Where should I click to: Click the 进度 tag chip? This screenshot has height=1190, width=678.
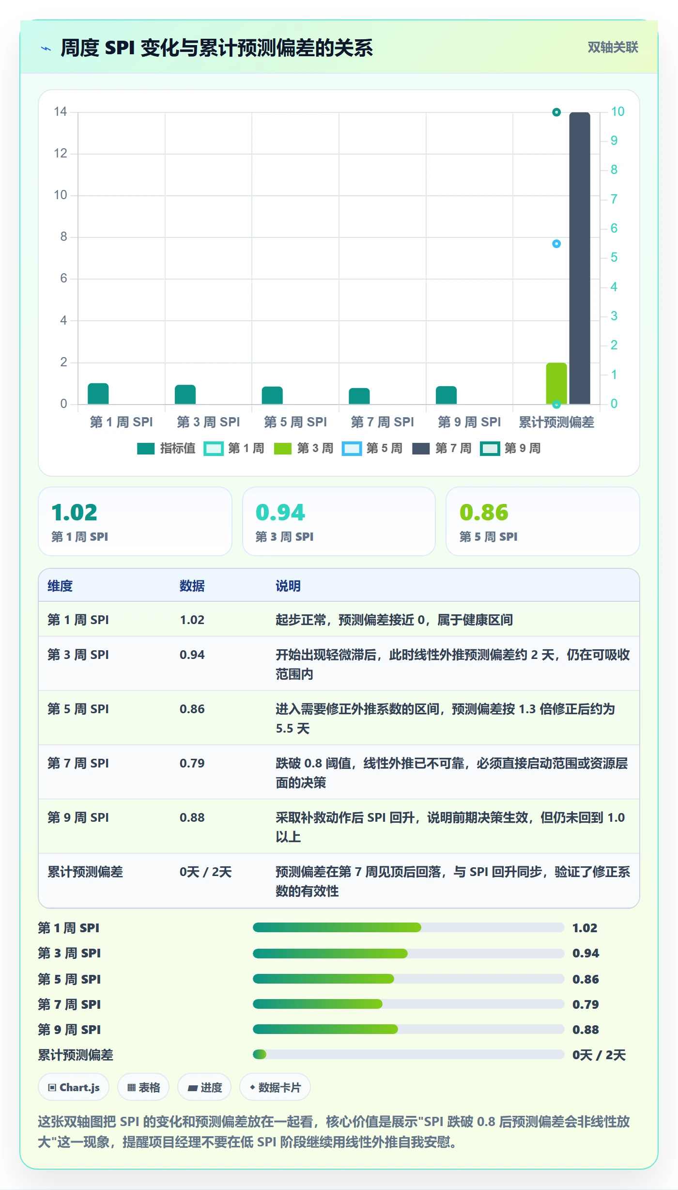click(x=205, y=1087)
